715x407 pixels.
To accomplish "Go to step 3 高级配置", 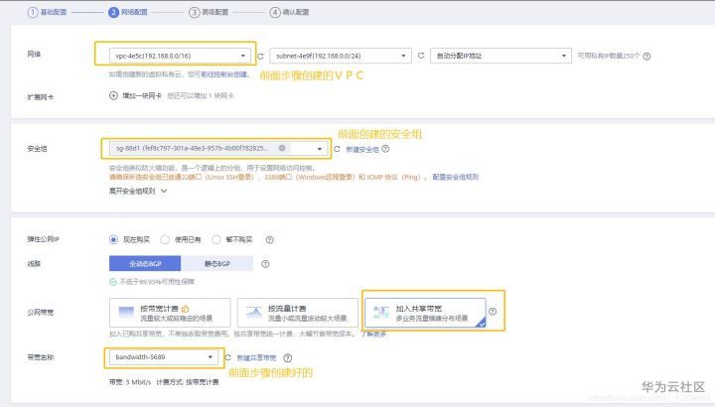I will click(209, 12).
